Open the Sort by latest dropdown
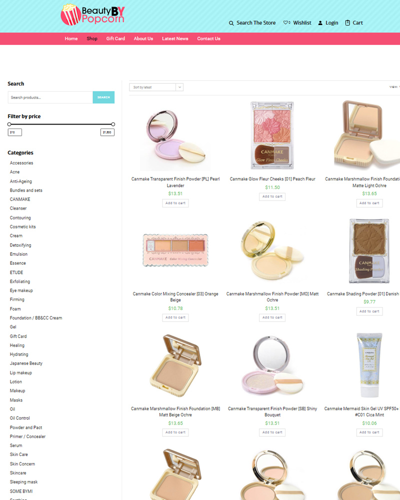 (x=156, y=87)
